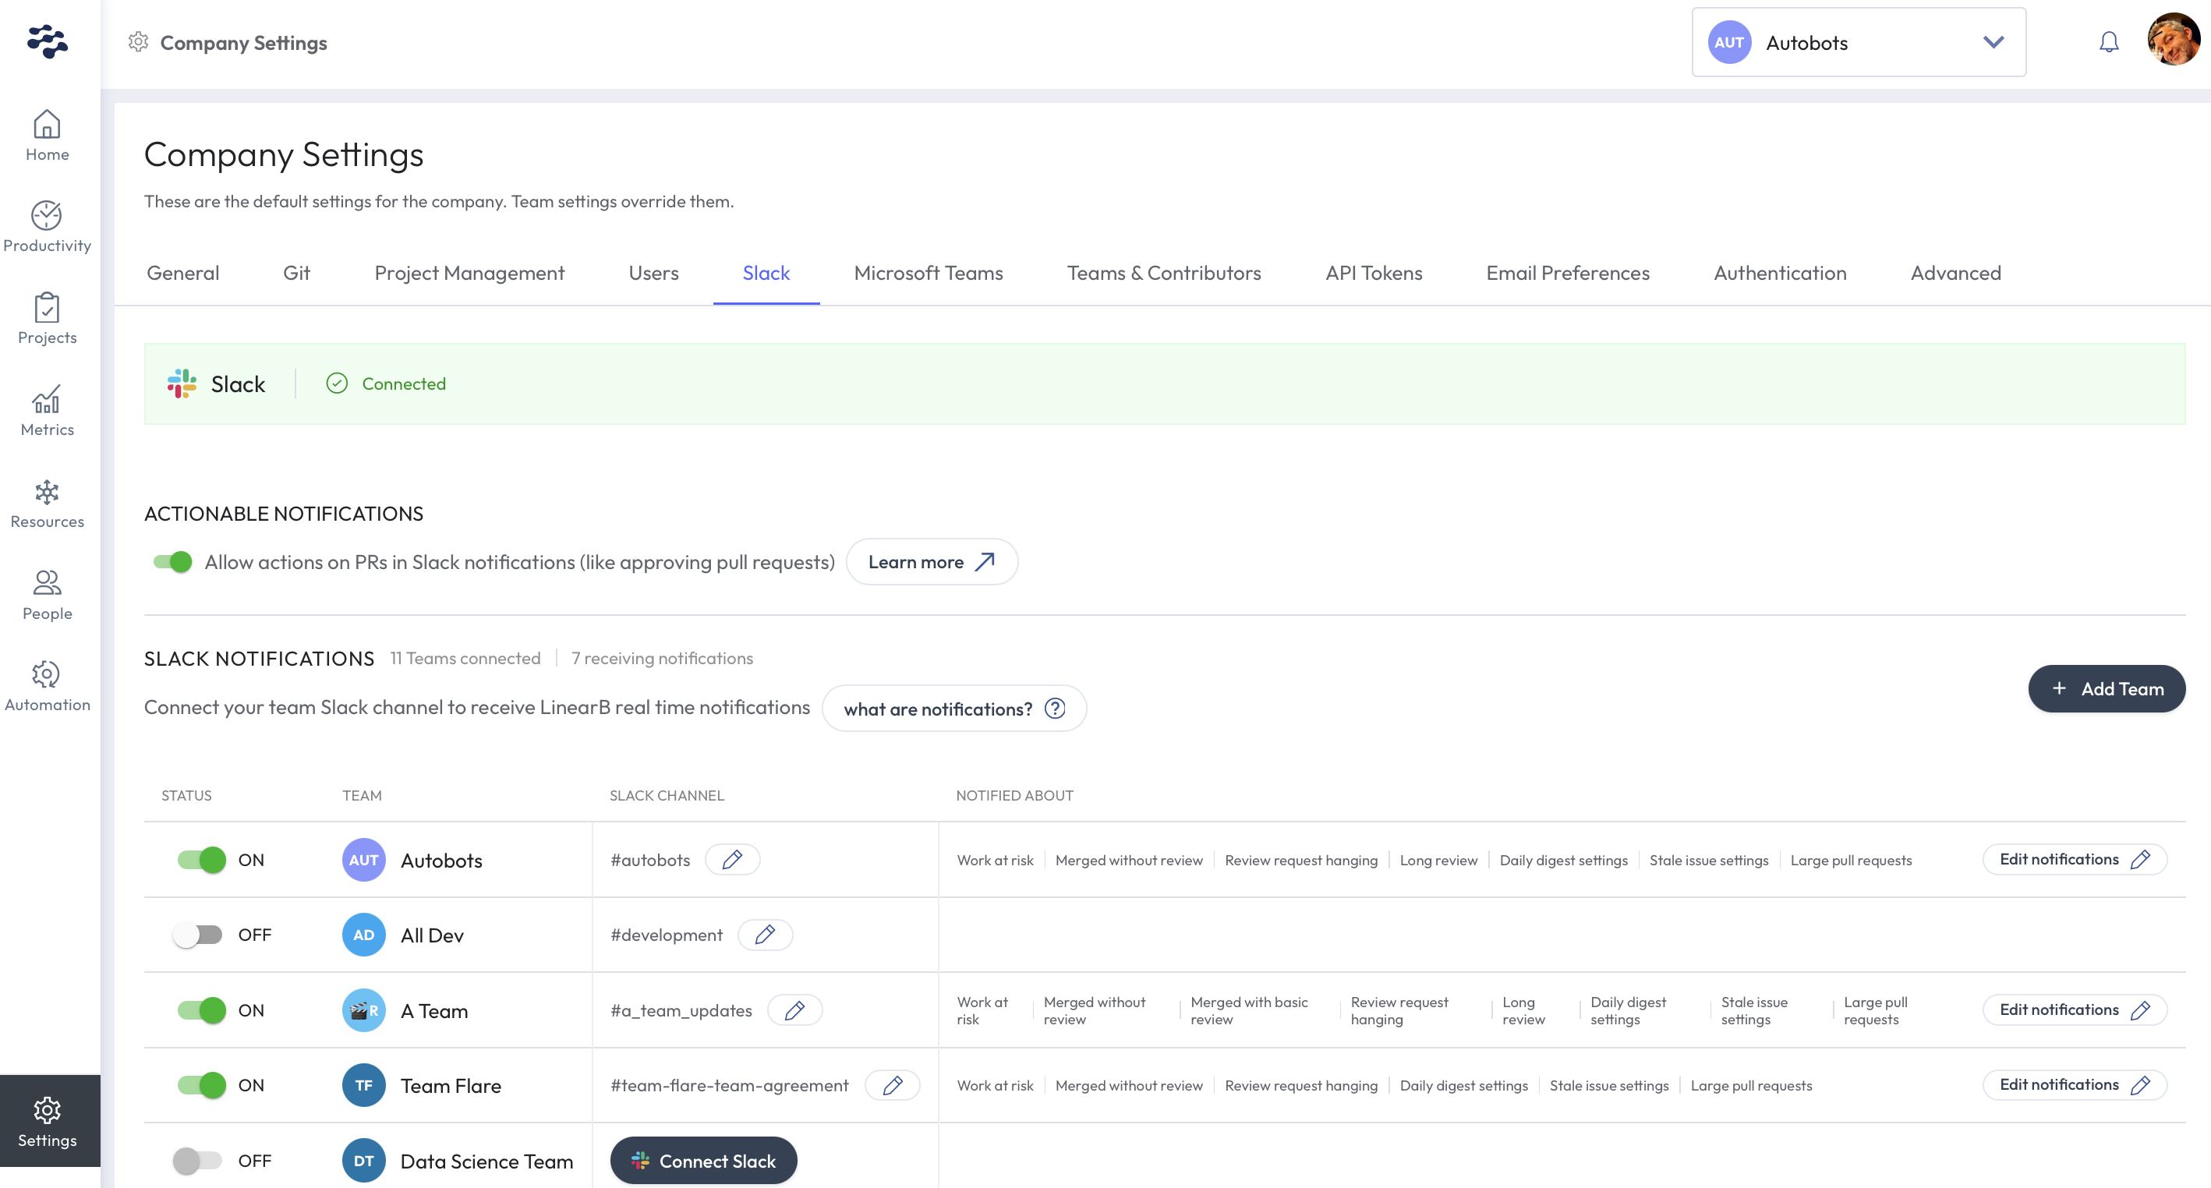The height and width of the screenshot is (1188, 2211).
Task: Open Automation in the sidebar
Action: tap(48, 687)
